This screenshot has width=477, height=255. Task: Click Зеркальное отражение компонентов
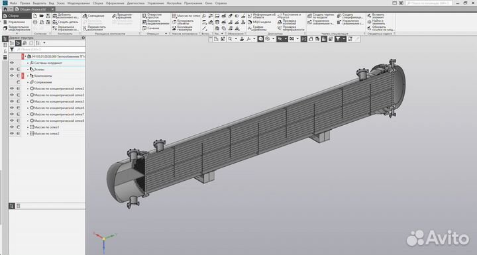click(x=66, y=28)
